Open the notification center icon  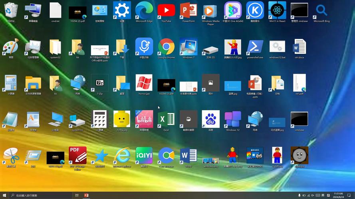[x=349, y=195]
